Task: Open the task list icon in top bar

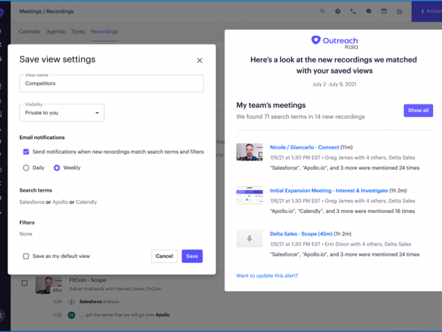Action: click(x=399, y=11)
